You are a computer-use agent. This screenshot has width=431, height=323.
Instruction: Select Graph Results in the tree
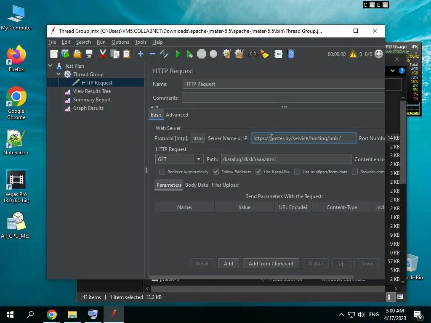pos(88,108)
